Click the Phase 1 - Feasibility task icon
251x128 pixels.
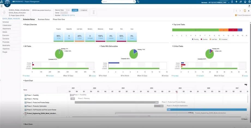coord(25,95)
